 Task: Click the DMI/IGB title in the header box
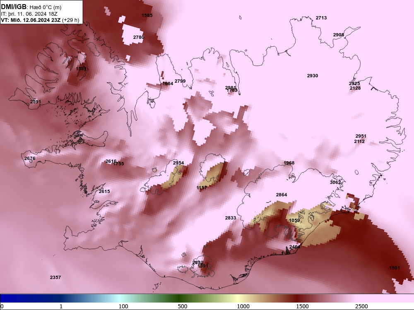tap(14, 7)
